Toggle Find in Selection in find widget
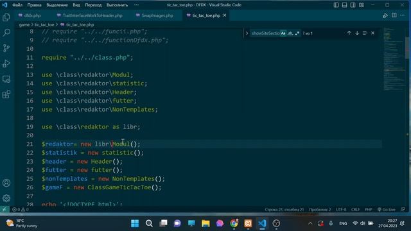Viewport: 411px width, 231px height. [365, 33]
